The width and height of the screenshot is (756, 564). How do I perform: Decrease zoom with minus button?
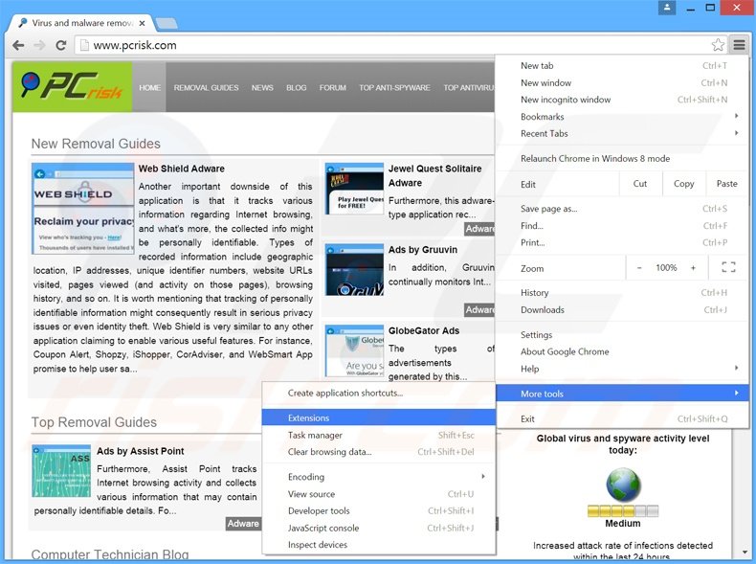[639, 268]
